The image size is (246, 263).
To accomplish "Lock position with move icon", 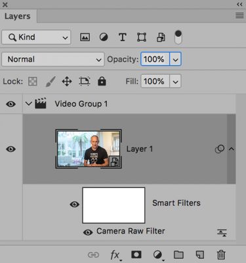I will [x=67, y=82].
